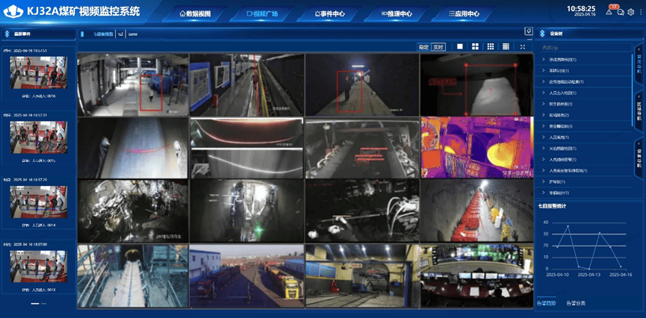646x318 pixels.
Task: Switch to the 设备导航 side tab
Action: (639, 158)
